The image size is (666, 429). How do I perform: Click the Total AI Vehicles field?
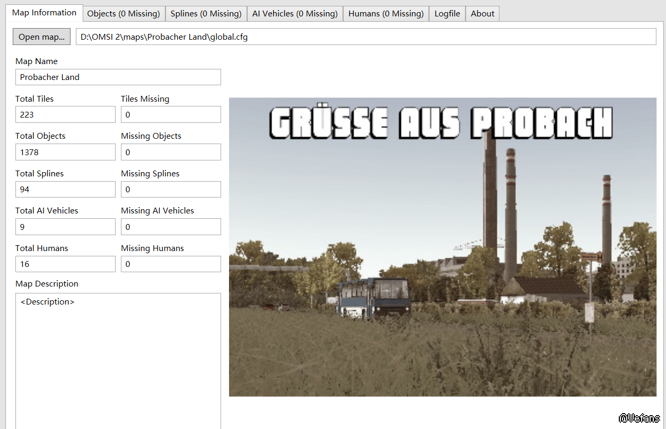pos(65,227)
